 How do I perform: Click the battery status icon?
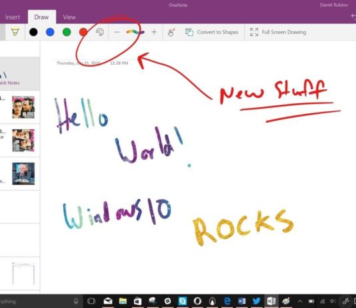[x=311, y=301]
